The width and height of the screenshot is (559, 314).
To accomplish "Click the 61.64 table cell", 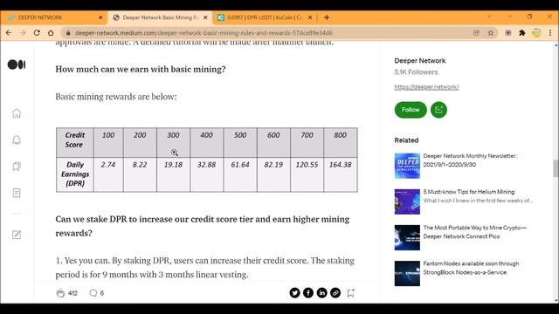I will [x=240, y=174].
